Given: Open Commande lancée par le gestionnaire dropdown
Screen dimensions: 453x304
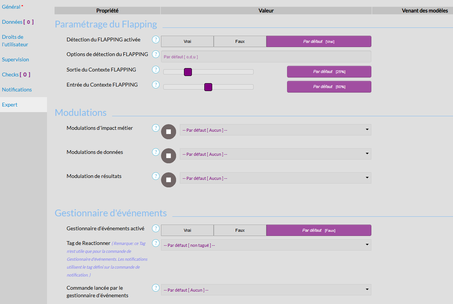Looking at the screenshot, I should pos(266,290).
